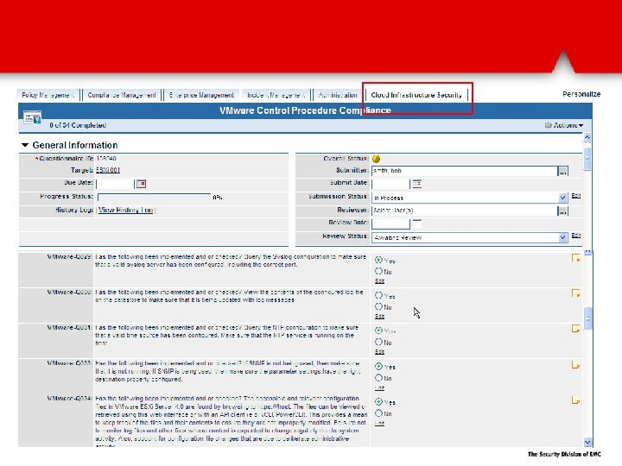Click the questionnaire record icon in header
The height and width of the screenshot is (466, 622).
coord(32,117)
